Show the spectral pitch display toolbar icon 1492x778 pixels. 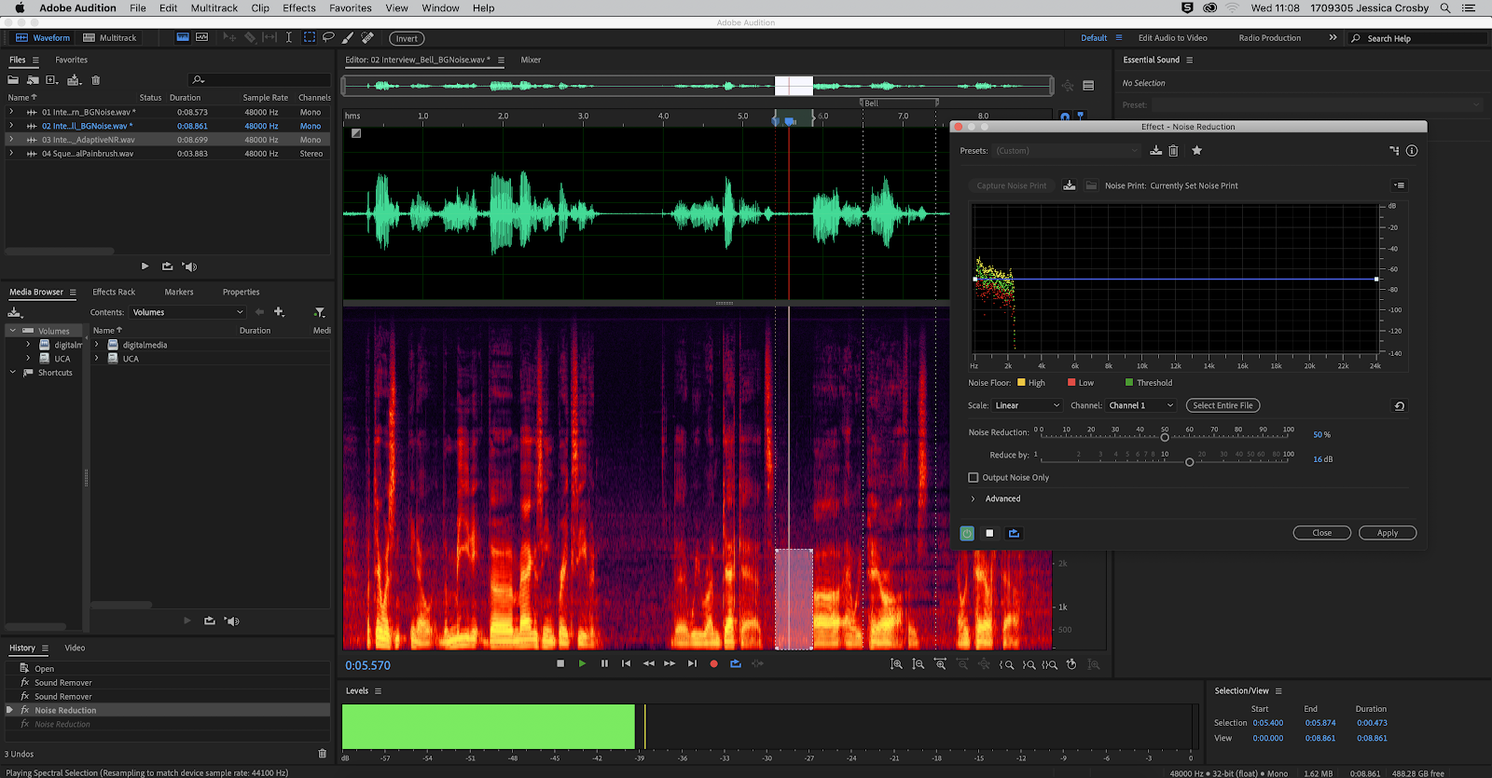pyautogui.click(x=201, y=37)
